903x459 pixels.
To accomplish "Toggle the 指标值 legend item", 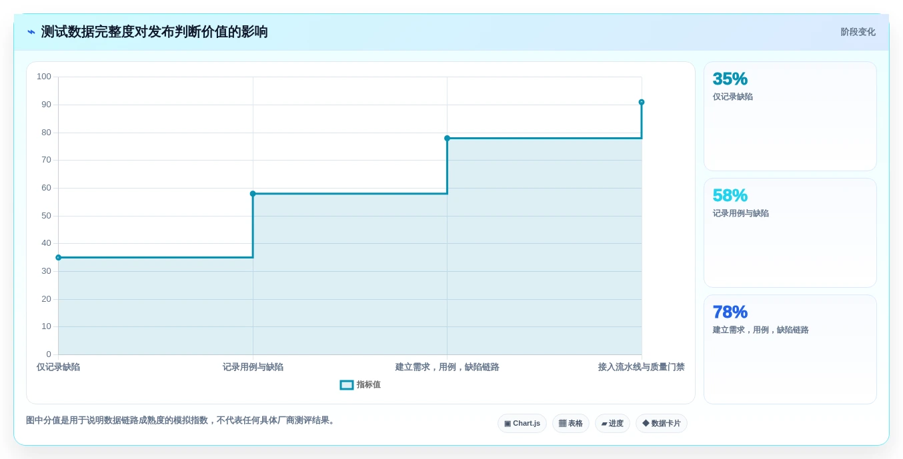I will (360, 384).
